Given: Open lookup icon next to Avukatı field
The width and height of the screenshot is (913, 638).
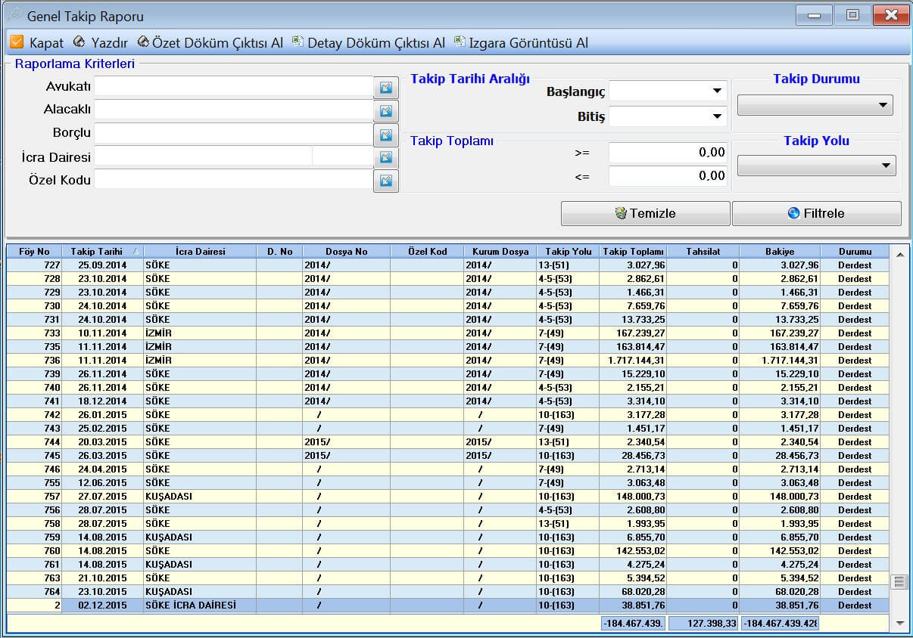Looking at the screenshot, I should point(386,88).
